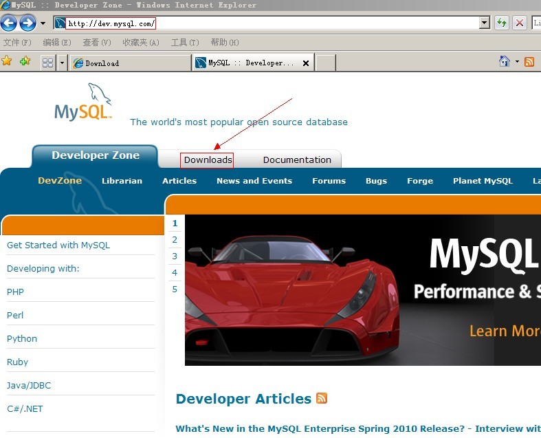Image resolution: width=541 pixels, height=438 pixels.
Task: Click the Stop loading red X icon
Action: click(520, 23)
